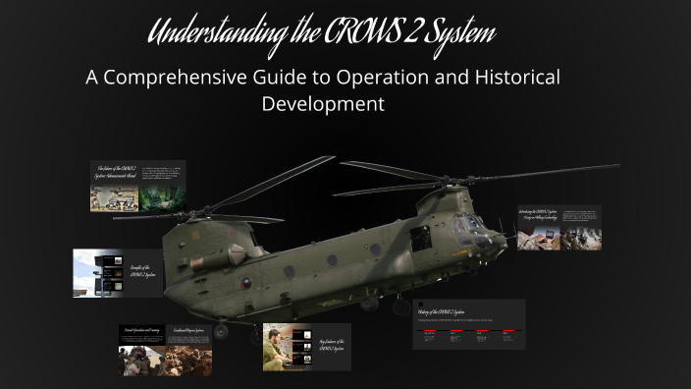Open the Remote Operation and Training slide
This screenshot has height=389, width=691.
pyautogui.click(x=165, y=350)
